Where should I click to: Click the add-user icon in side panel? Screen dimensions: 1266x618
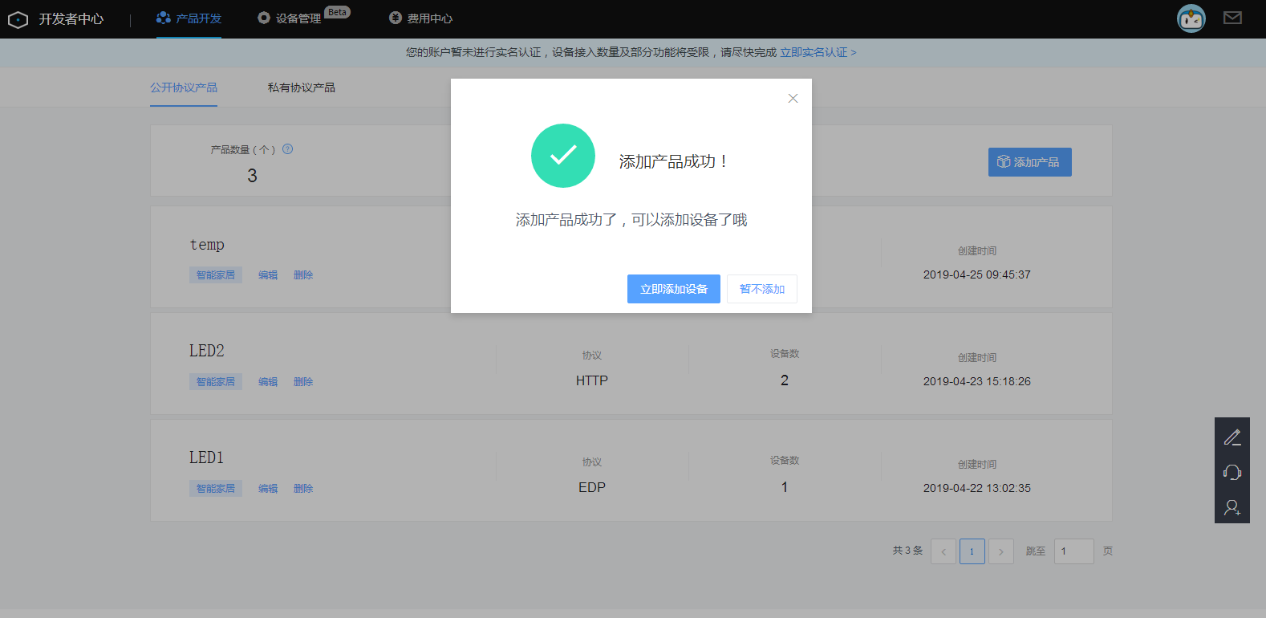[1232, 507]
